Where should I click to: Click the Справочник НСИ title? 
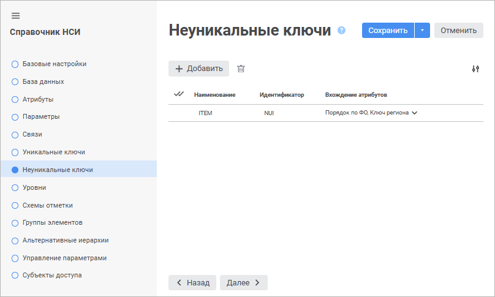(45, 32)
